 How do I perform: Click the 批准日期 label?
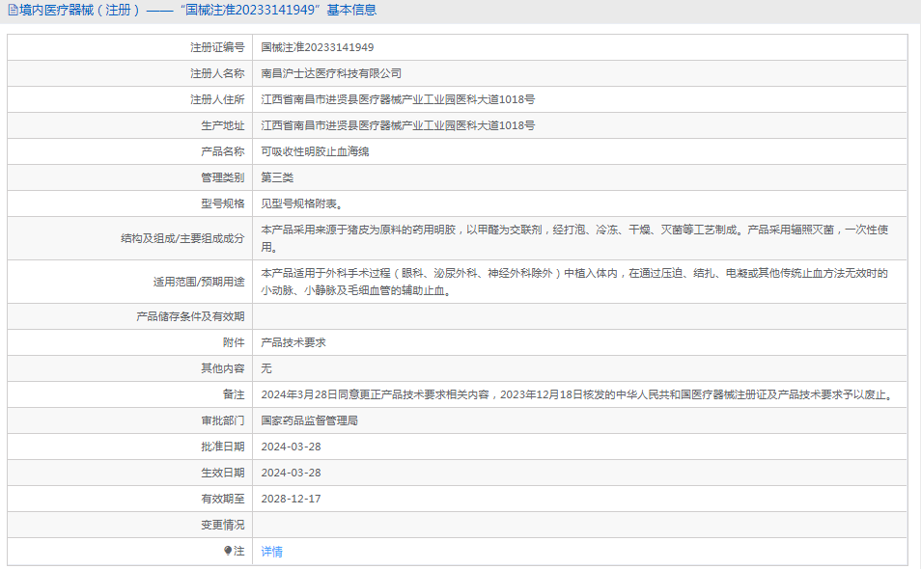point(223,447)
